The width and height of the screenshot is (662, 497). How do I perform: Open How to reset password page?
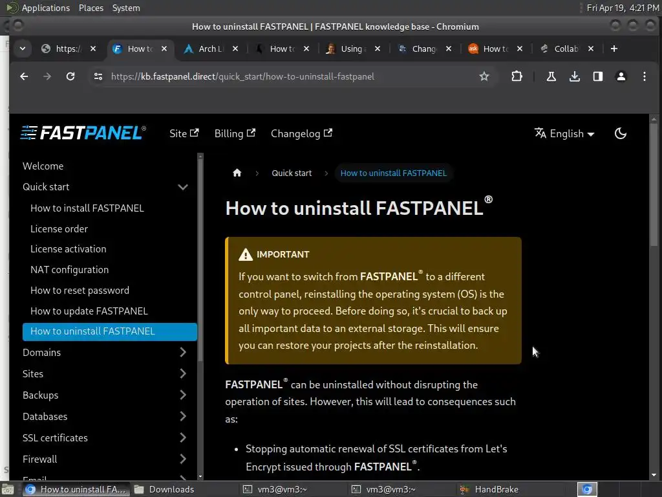point(80,291)
